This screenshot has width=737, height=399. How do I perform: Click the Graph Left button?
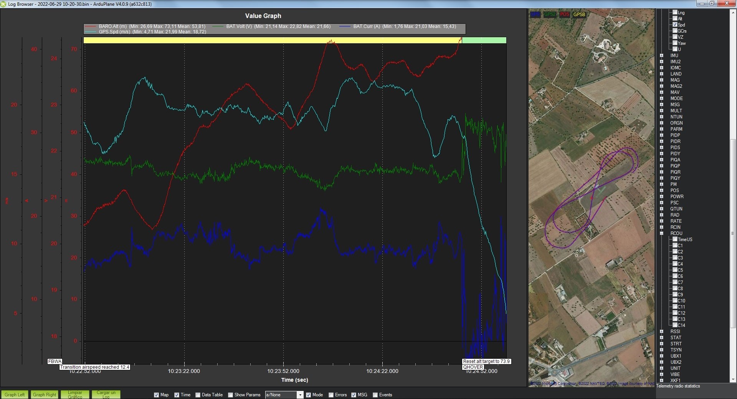click(x=15, y=394)
